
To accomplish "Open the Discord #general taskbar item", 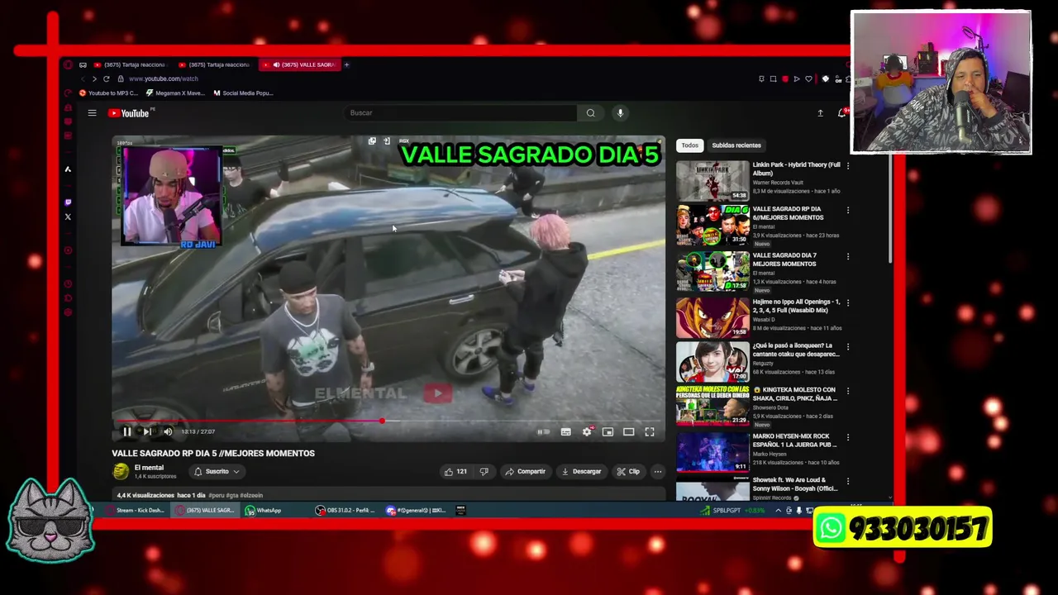I will coord(416,511).
